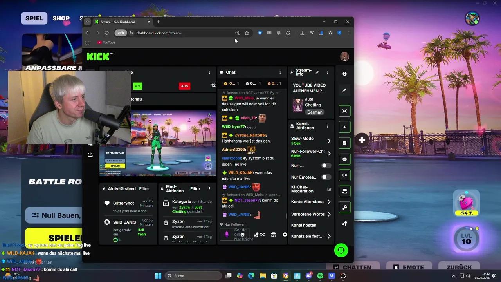Open the lightning bolt activity icon in the sidebar
The image size is (501, 282).
pyautogui.click(x=344, y=127)
